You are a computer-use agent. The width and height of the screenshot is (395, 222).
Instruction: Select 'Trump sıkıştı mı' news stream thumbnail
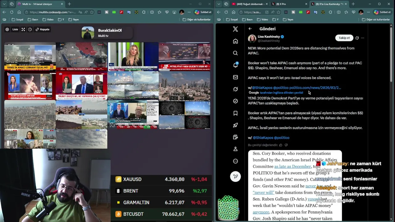(81, 86)
